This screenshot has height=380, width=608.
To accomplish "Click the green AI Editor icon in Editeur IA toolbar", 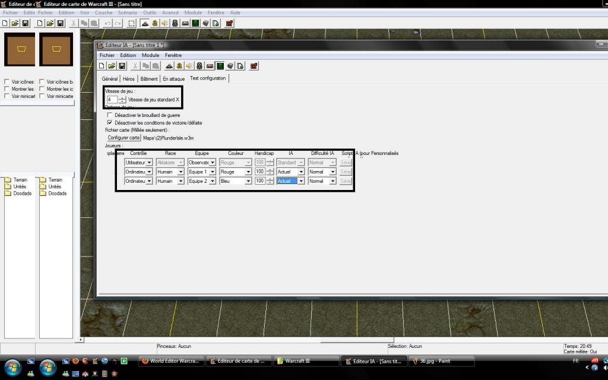I will tap(220, 66).
